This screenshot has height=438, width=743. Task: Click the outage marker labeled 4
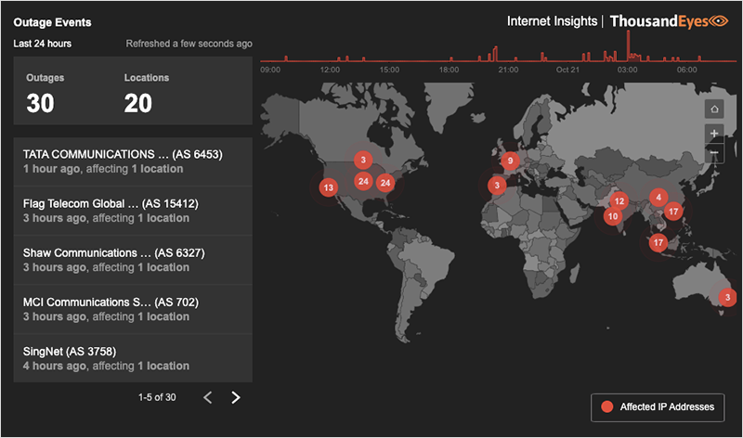click(x=658, y=197)
